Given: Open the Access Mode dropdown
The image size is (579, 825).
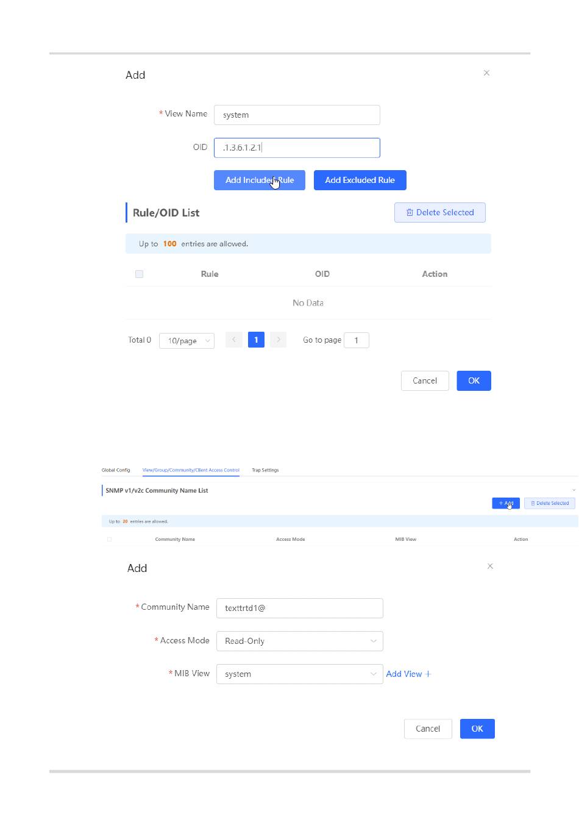Looking at the screenshot, I should [300, 641].
